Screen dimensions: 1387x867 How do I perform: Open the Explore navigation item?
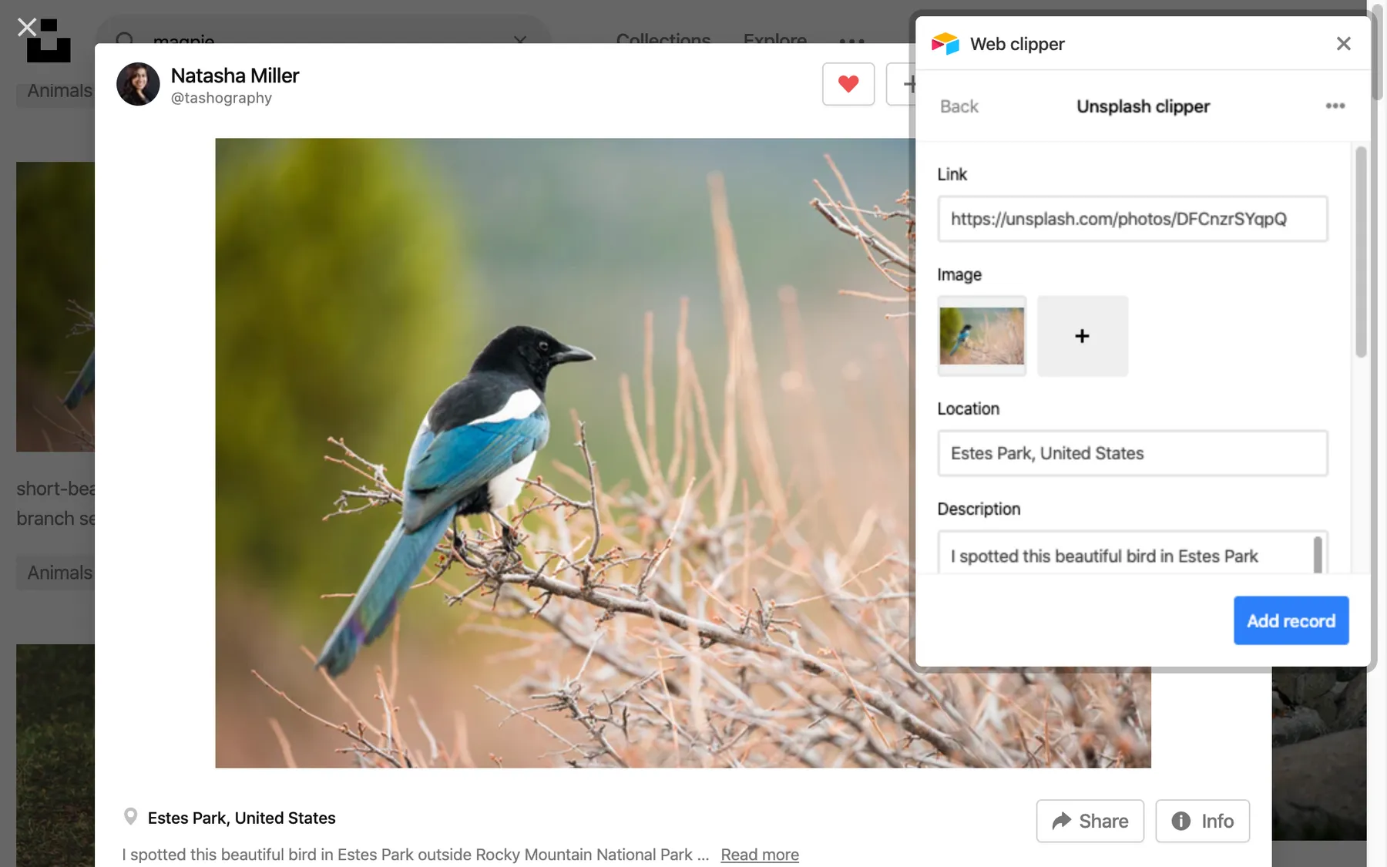tap(774, 39)
